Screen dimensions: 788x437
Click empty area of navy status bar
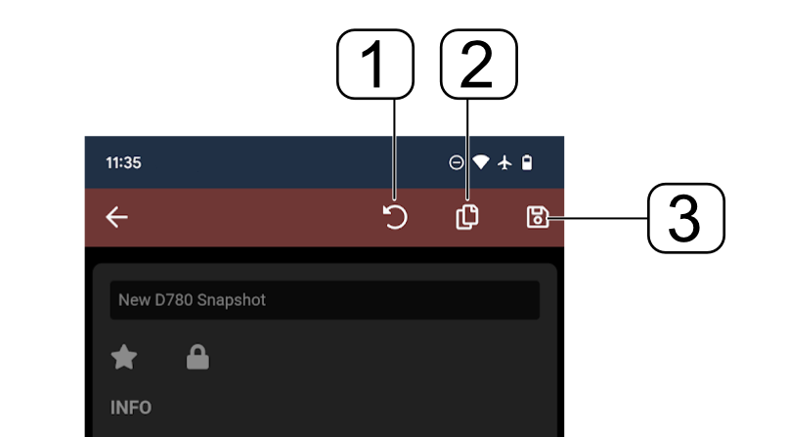pos(291,162)
